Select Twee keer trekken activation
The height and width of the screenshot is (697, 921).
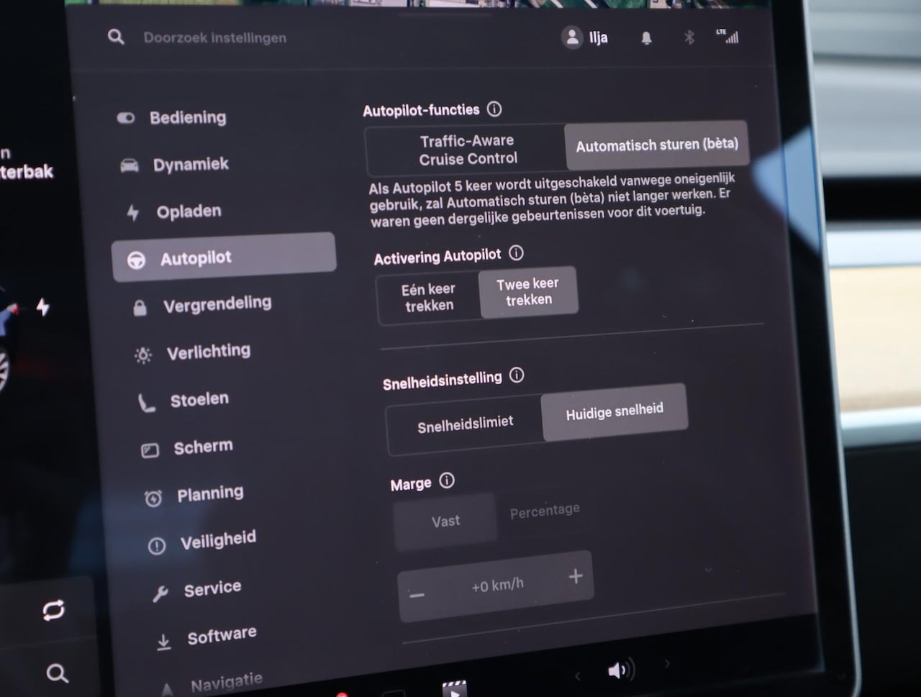click(528, 291)
